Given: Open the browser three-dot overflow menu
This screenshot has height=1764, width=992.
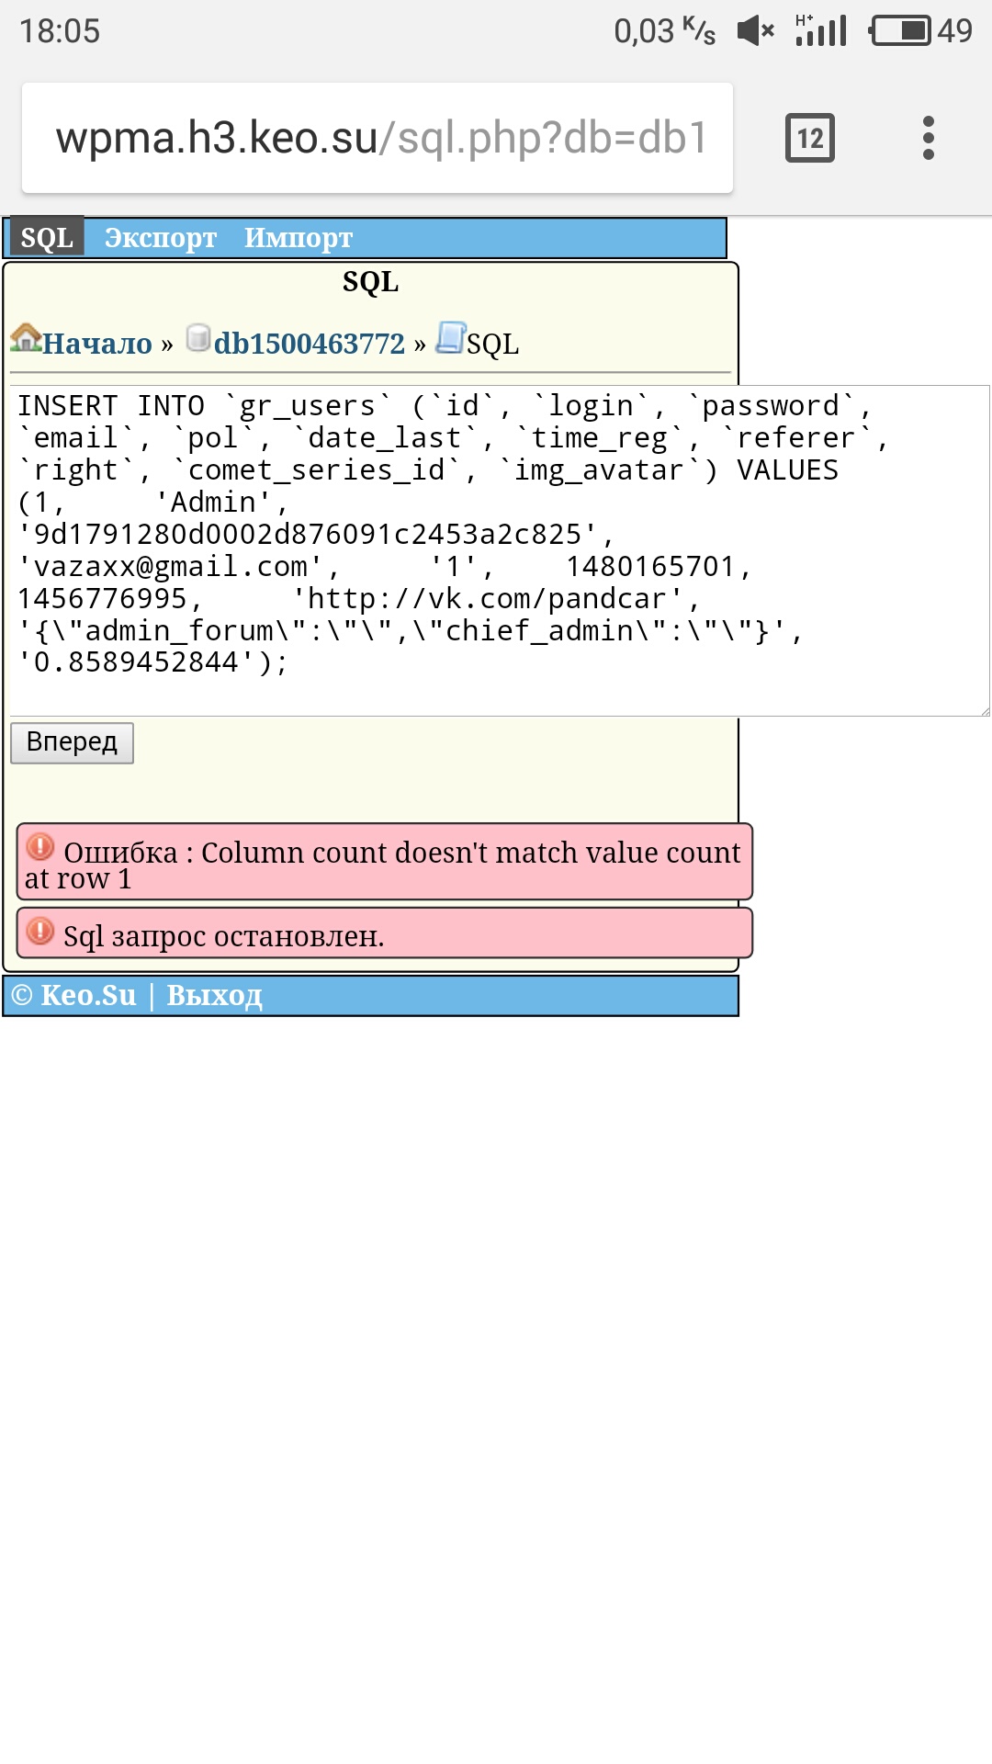Looking at the screenshot, I should [x=929, y=138].
